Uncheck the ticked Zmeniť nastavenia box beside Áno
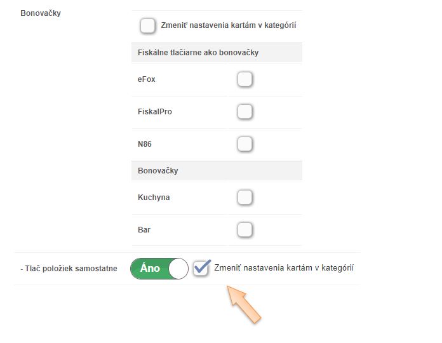Viewport: 442px width, 343px height. tap(201, 268)
